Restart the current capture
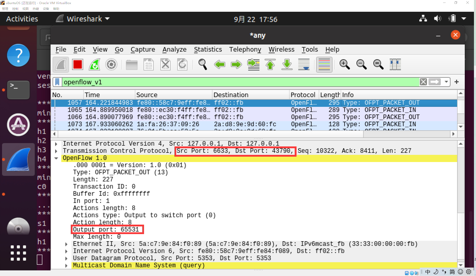This screenshot has width=476, height=276. pyautogui.click(x=94, y=64)
